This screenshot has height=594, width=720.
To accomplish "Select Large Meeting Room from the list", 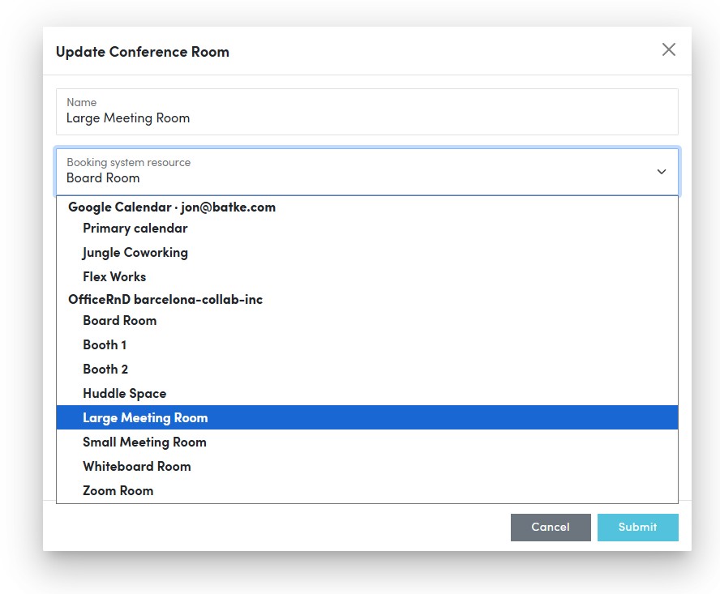I will tap(144, 417).
